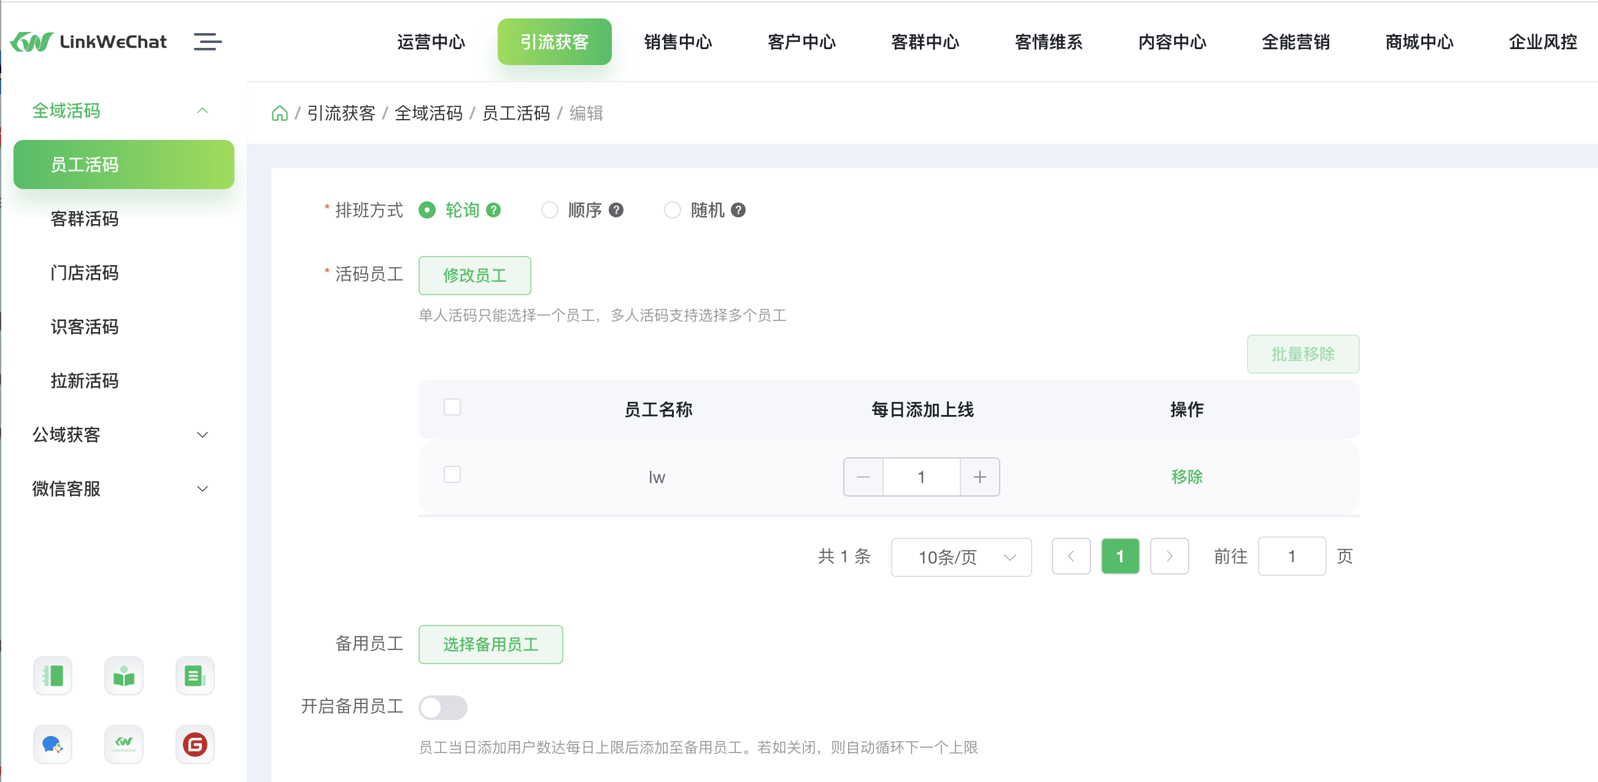Expand the 微信客服 sidebar section
The width and height of the screenshot is (1598, 782).
click(x=120, y=489)
